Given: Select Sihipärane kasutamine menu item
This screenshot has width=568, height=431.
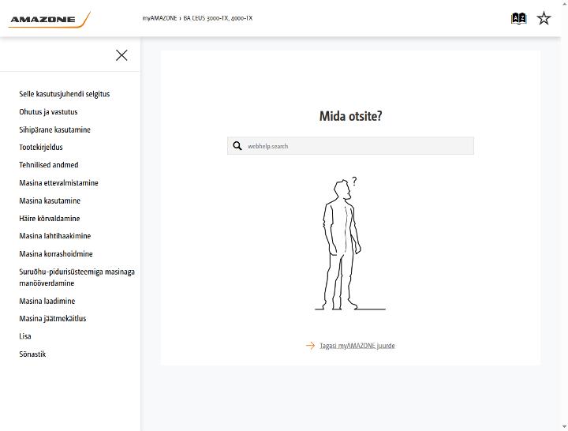Looking at the screenshot, I should (54, 129).
